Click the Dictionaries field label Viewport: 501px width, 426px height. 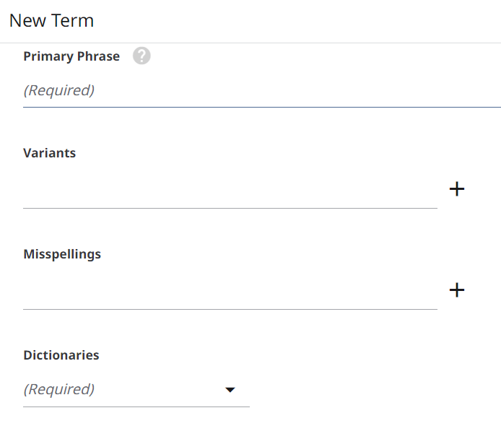61,355
